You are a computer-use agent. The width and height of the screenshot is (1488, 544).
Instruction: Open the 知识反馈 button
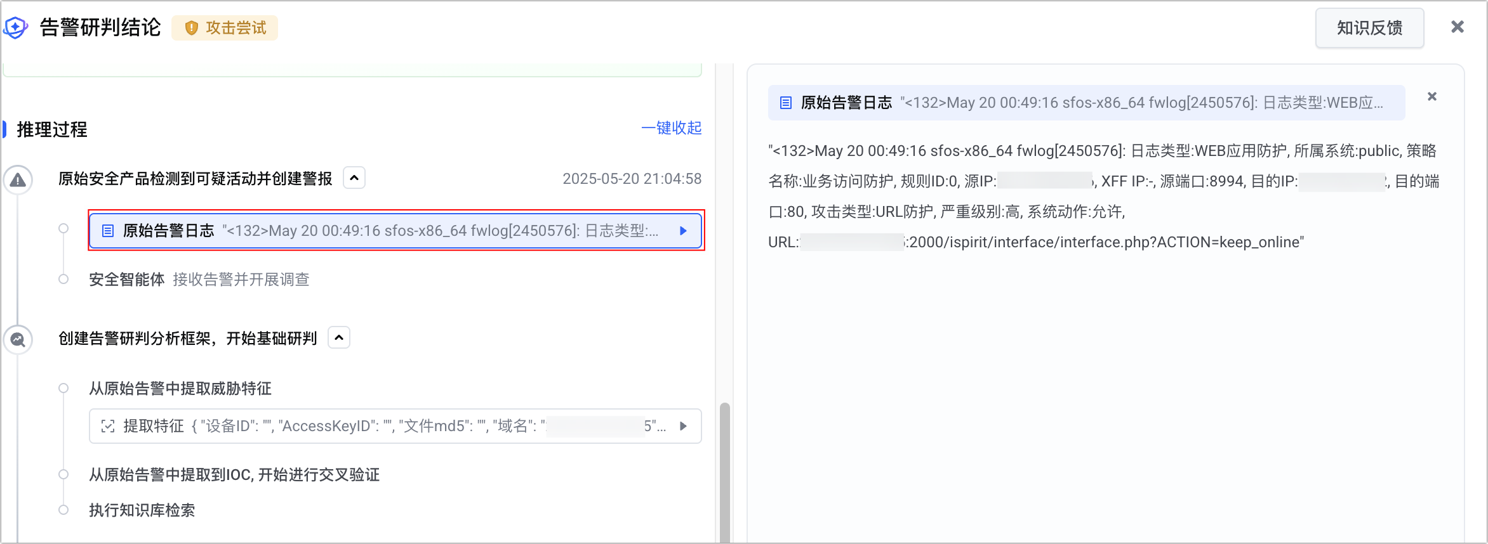click(1369, 28)
